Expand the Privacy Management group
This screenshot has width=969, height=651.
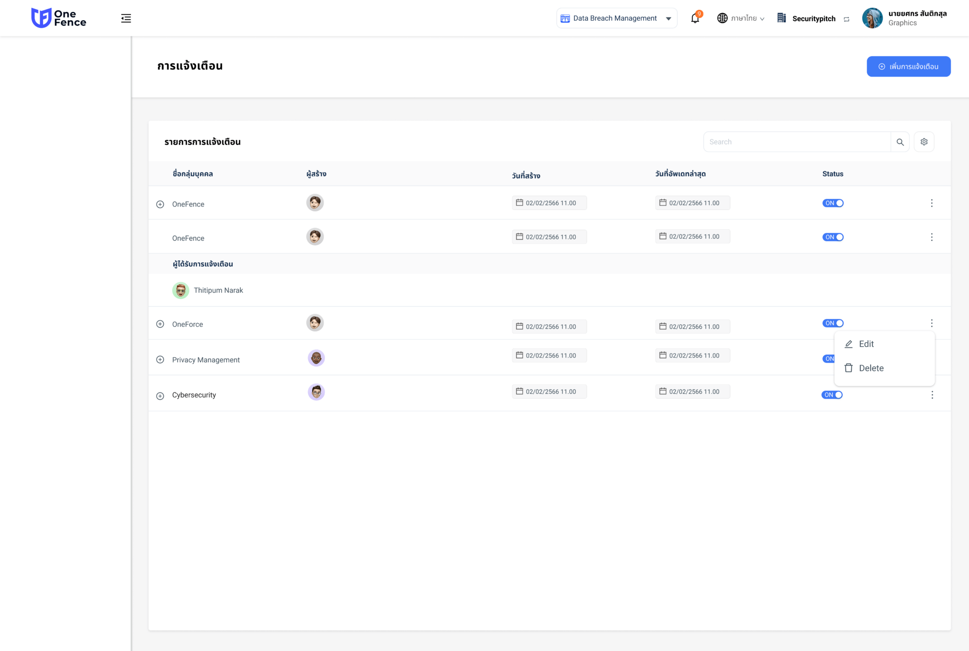tap(159, 358)
